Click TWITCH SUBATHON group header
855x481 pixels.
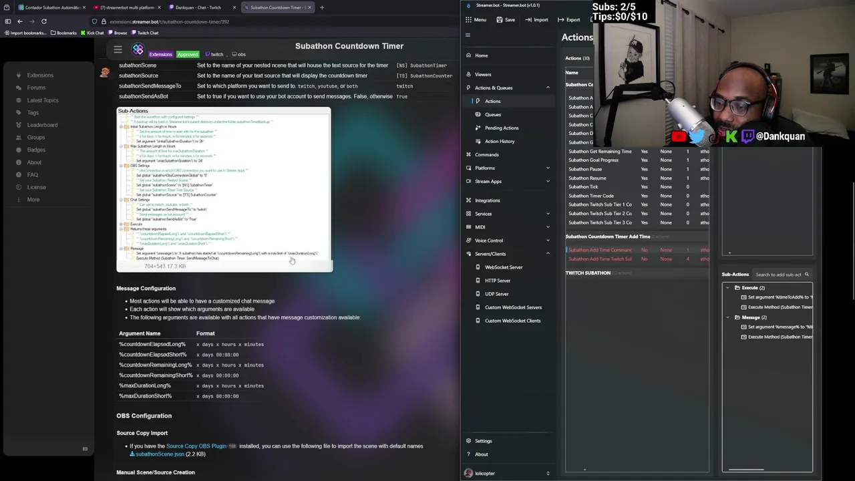pos(588,273)
